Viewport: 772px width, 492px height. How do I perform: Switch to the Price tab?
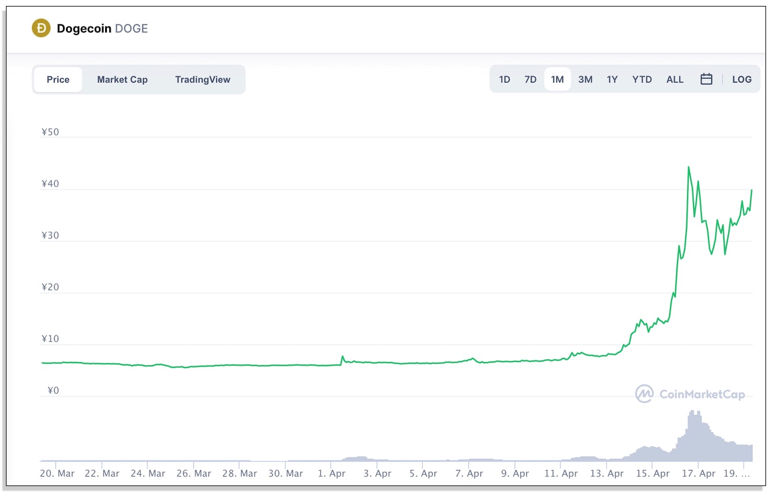58,80
